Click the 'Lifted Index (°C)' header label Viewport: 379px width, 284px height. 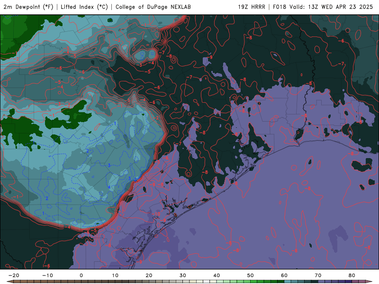point(84,7)
